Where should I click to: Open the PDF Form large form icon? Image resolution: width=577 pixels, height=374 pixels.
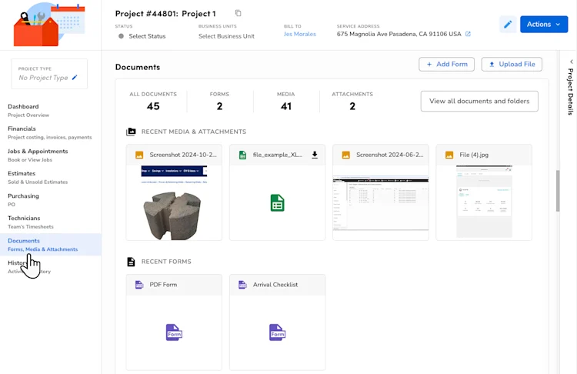(x=174, y=332)
